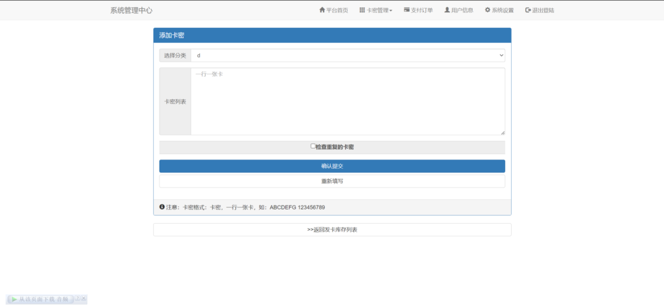Click the 系统管理中心 brand title
Screen dimensions: 664x308
point(131,10)
